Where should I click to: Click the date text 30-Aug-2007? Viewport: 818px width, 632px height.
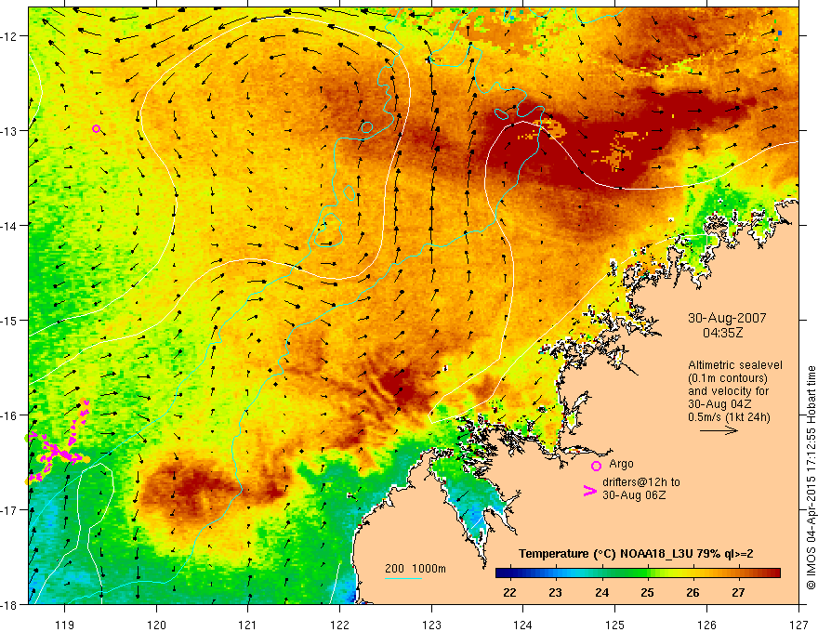pos(727,318)
